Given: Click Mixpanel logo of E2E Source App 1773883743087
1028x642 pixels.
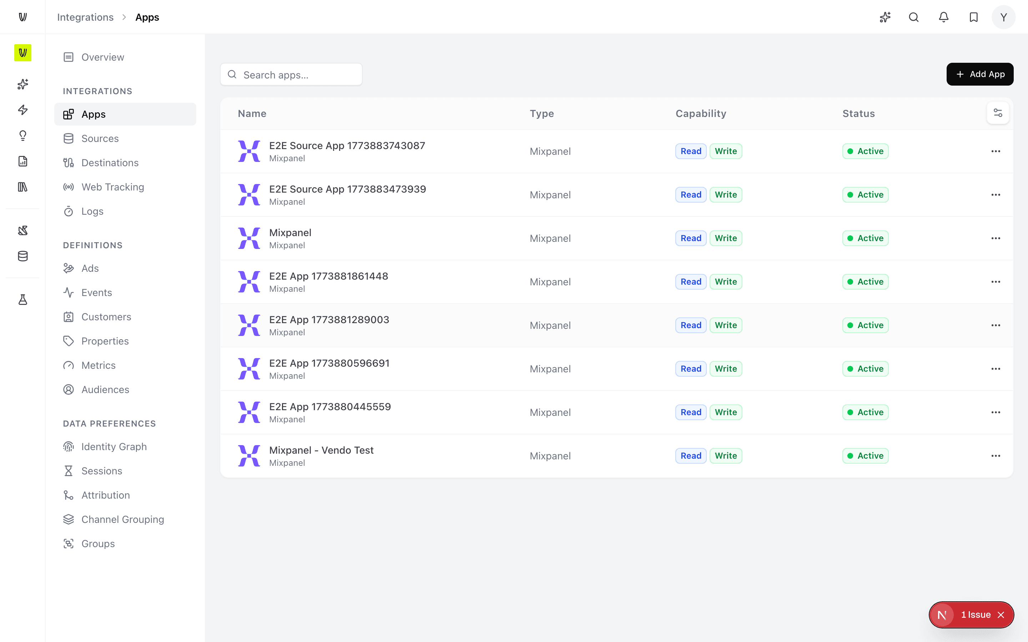Looking at the screenshot, I should pos(249,151).
